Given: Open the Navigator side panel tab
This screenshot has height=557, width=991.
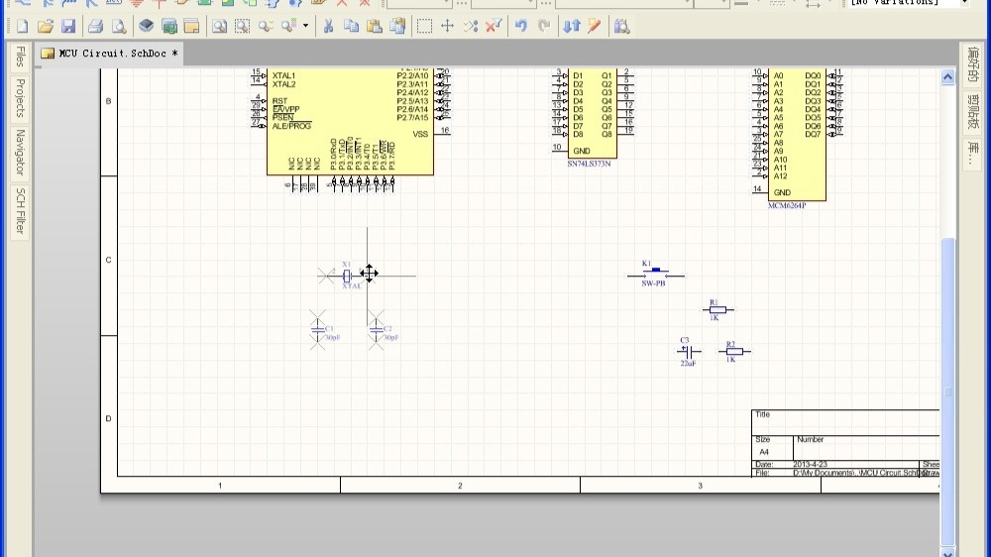Looking at the screenshot, I should 20,153.
